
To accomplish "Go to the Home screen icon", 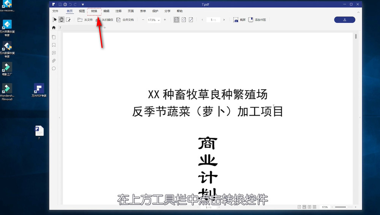I will [54, 28].
